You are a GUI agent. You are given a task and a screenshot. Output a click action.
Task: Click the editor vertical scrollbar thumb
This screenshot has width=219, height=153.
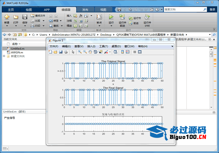(211, 54)
